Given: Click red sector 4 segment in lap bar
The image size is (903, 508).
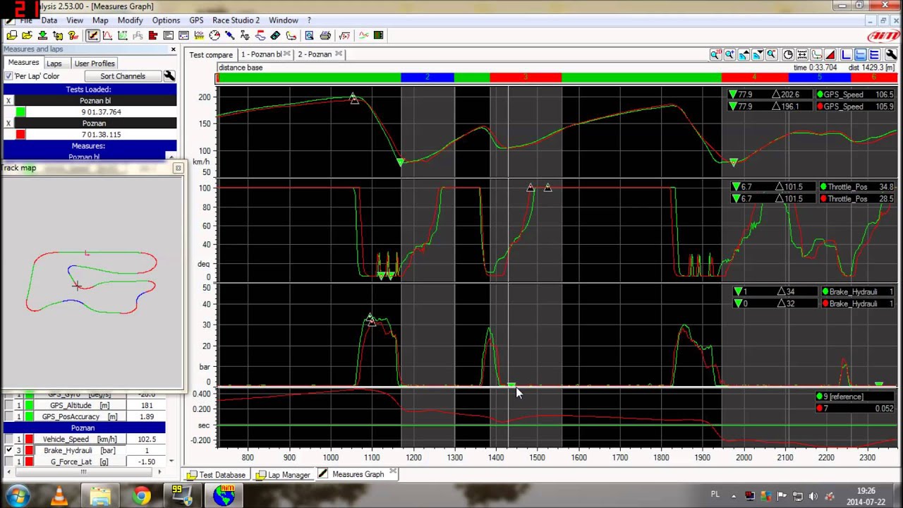Looking at the screenshot, I should coord(754,77).
